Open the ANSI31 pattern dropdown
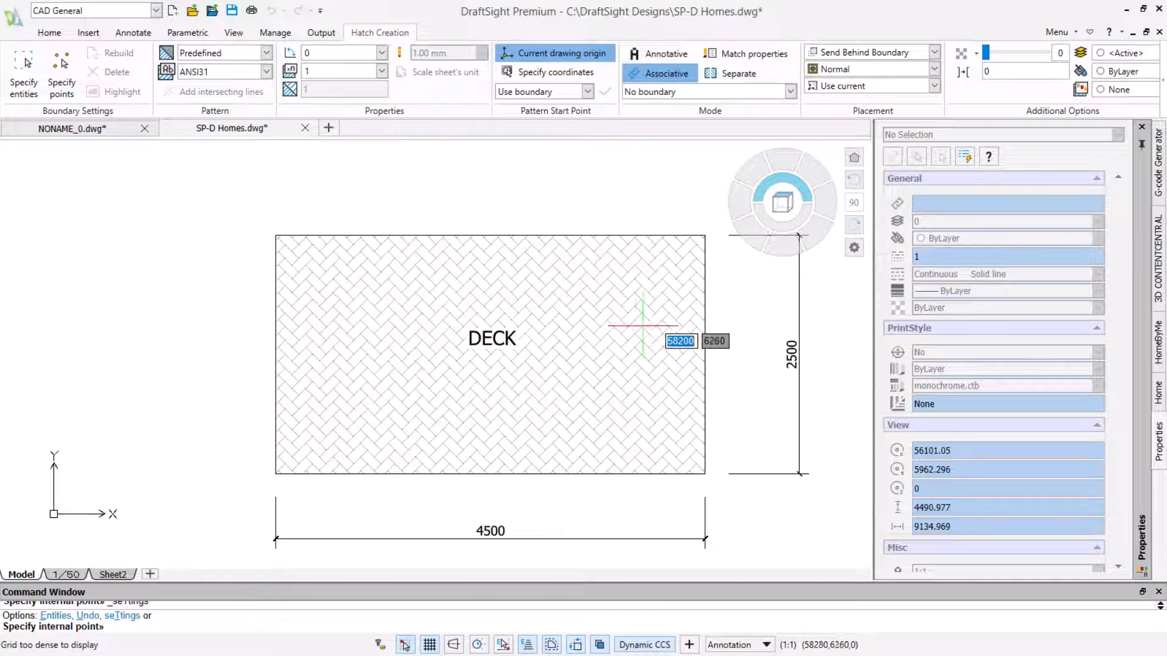The width and height of the screenshot is (1167, 656). (266, 72)
